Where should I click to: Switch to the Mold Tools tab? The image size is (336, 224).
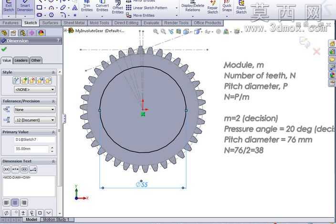point(99,23)
